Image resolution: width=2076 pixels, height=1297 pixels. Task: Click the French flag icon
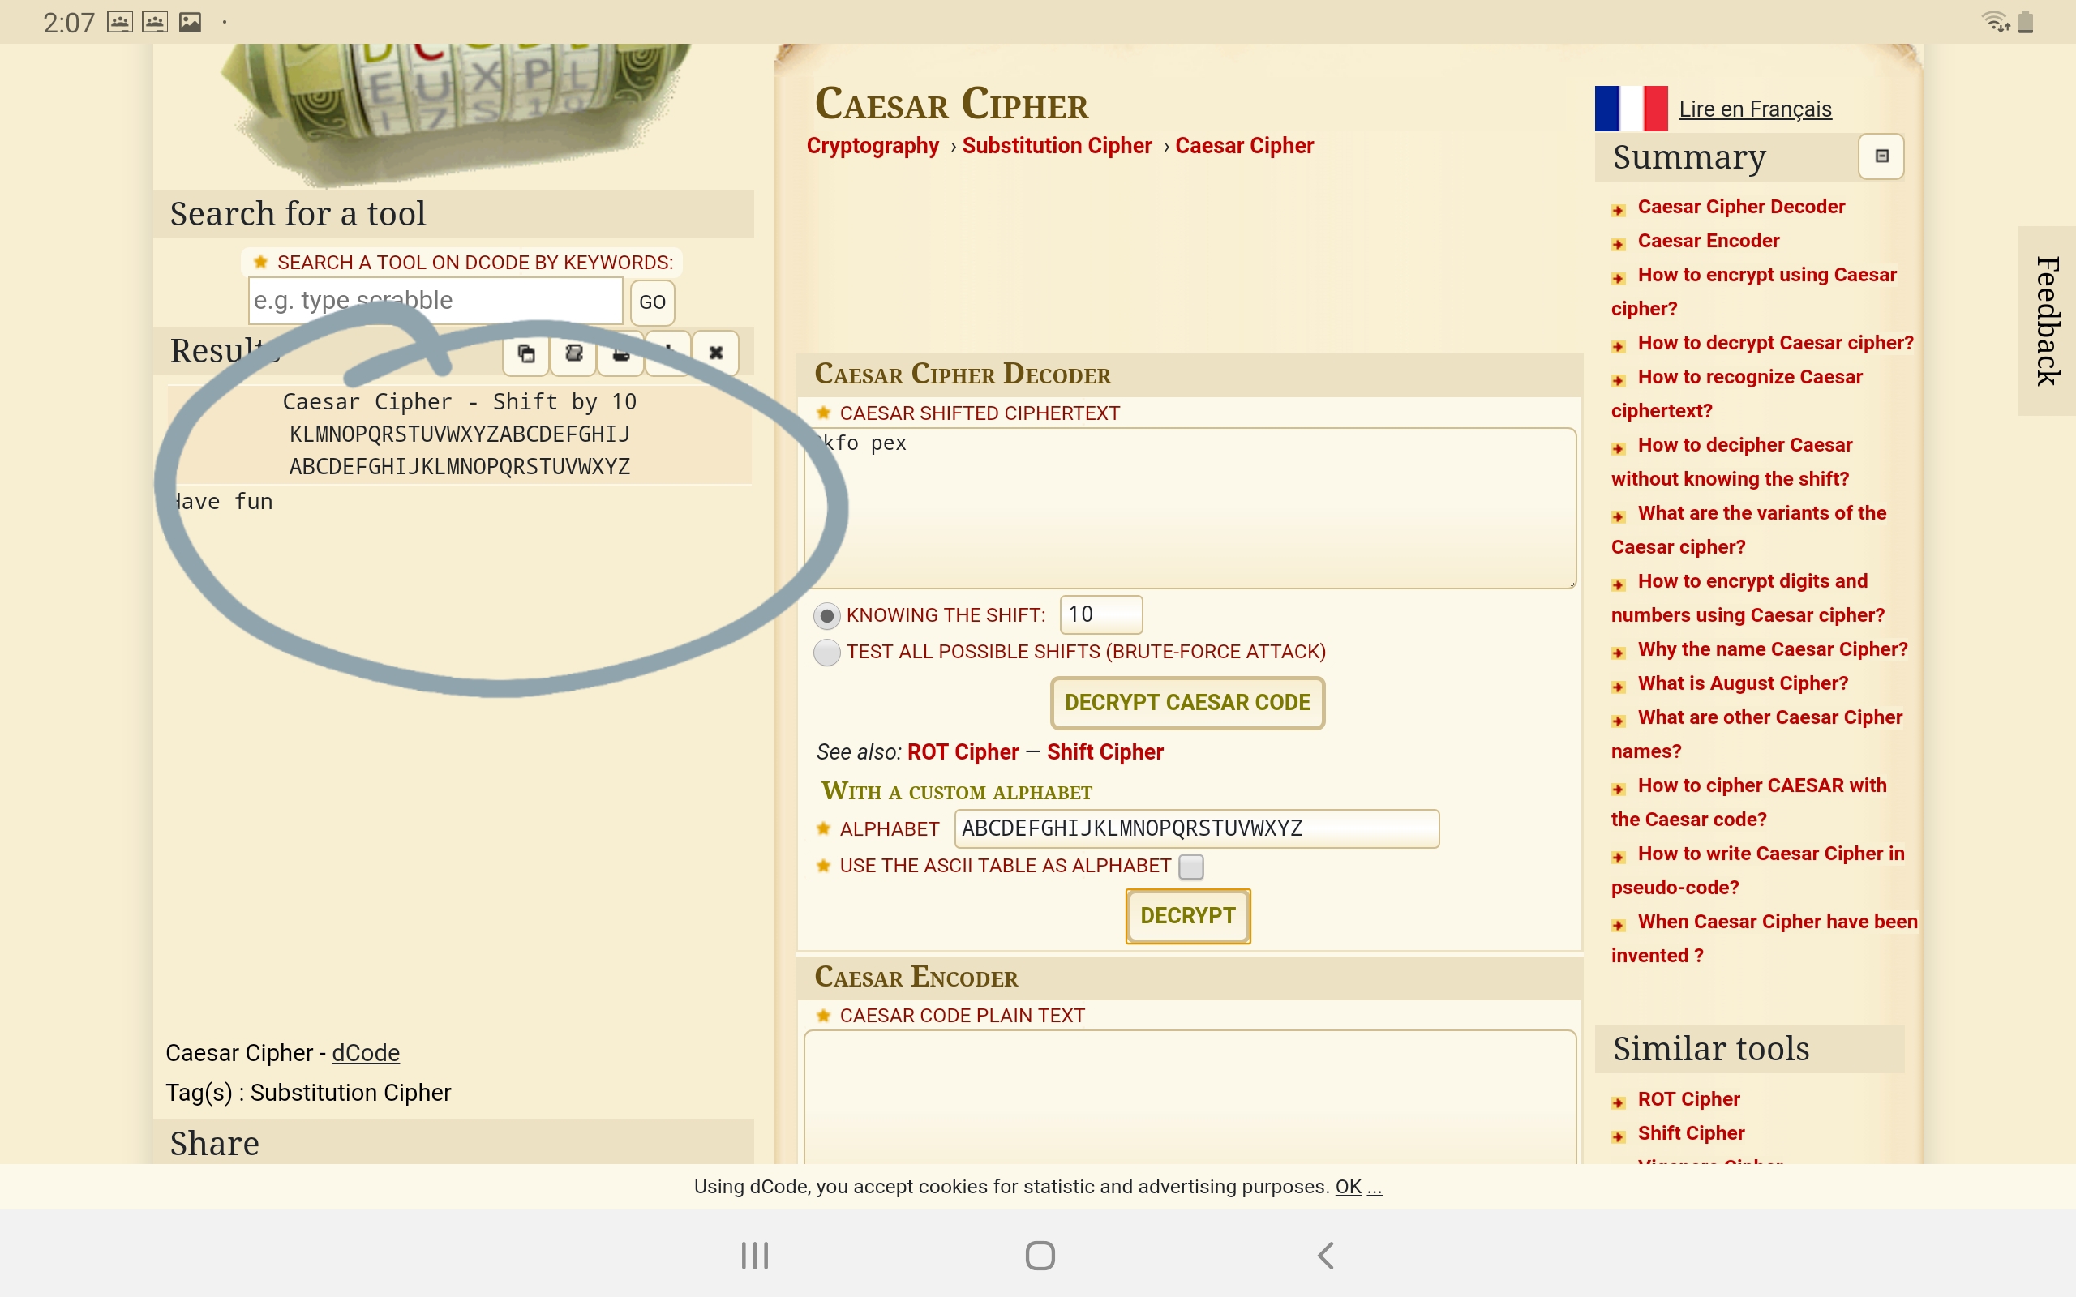tap(1630, 109)
